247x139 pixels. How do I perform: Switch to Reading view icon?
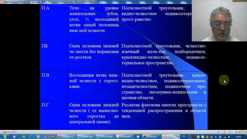pos(243,132)
